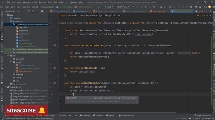
Task: Click the override gutter icon beside getItemCount
Action: point(54,68)
